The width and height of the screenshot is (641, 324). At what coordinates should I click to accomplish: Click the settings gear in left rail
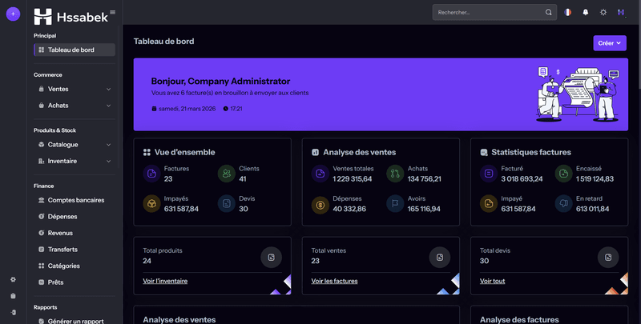pyautogui.click(x=13, y=279)
